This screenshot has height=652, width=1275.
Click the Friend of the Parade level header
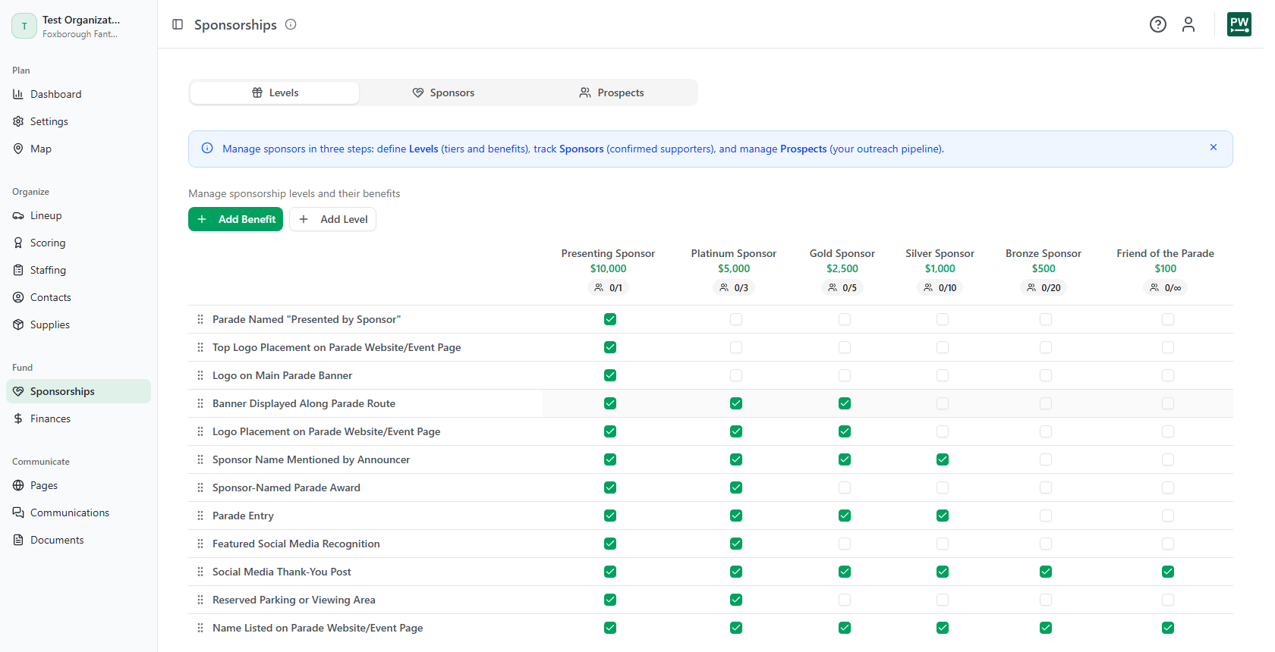click(x=1165, y=253)
